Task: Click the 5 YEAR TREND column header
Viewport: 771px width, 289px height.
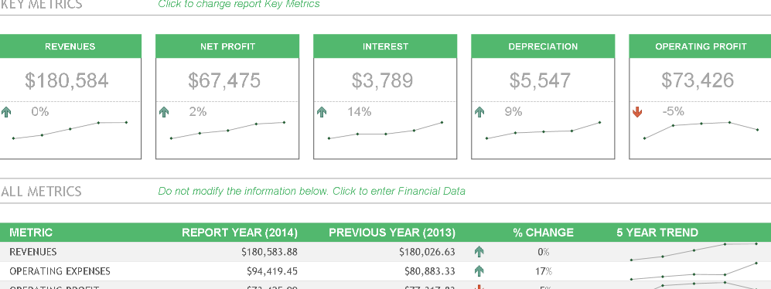Action: click(x=657, y=233)
